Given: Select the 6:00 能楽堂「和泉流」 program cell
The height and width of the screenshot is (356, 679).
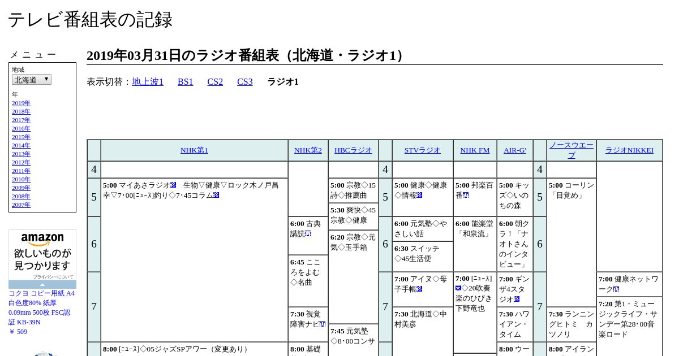Looking at the screenshot, I should tap(475, 244).
